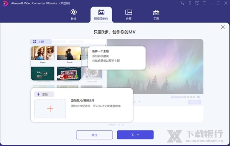Select the 短视频制作 tab
This screenshot has width=230, height=146.
coord(101,15)
